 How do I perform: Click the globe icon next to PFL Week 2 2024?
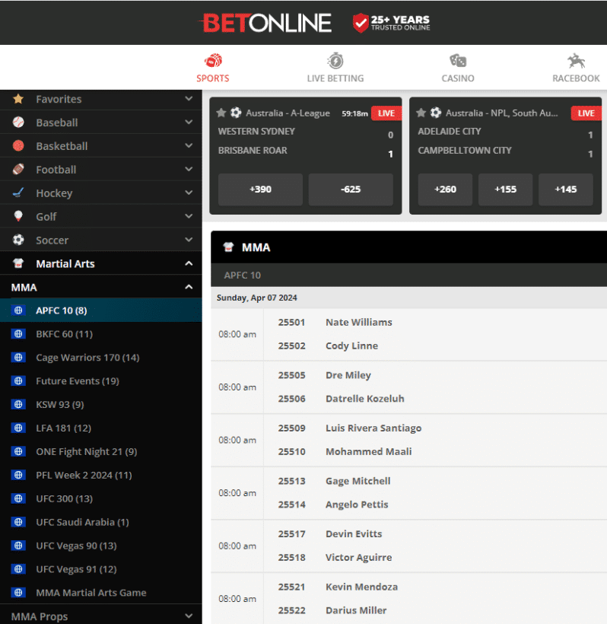coord(18,475)
